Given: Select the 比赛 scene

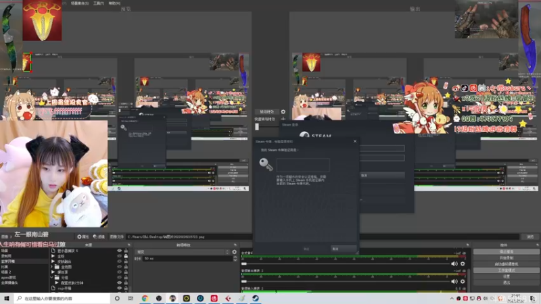Looking at the screenshot, I should click(24, 267).
